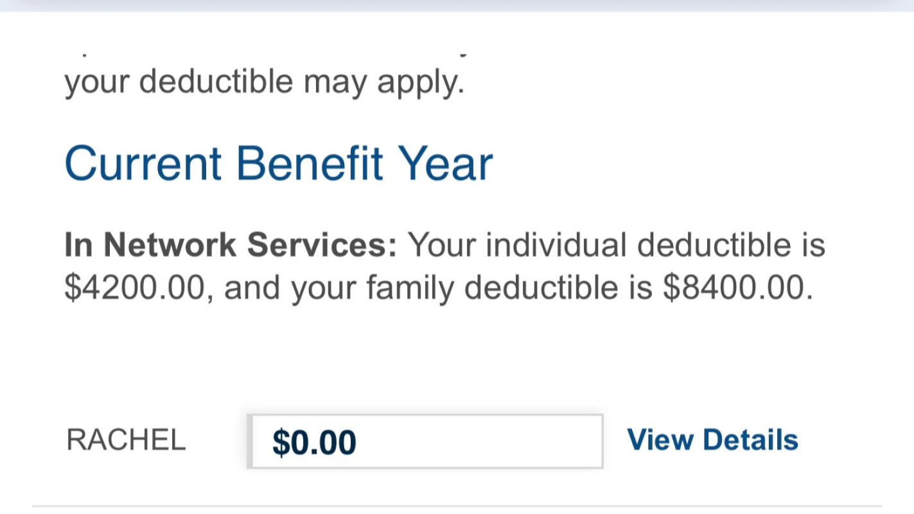Click the word apply in the top line
Viewport: 914px width, 514px height.
[x=420, y=82]
